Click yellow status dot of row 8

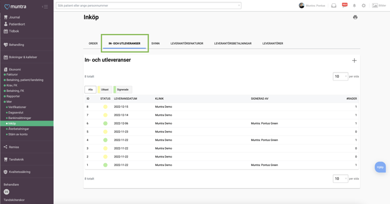tap(105, 107)
